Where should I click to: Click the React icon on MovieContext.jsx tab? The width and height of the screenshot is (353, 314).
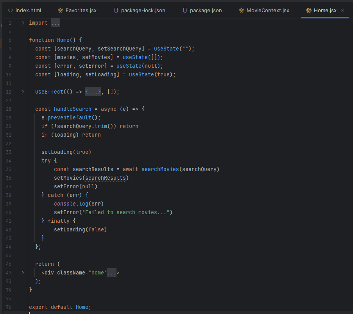click(242, 10)
